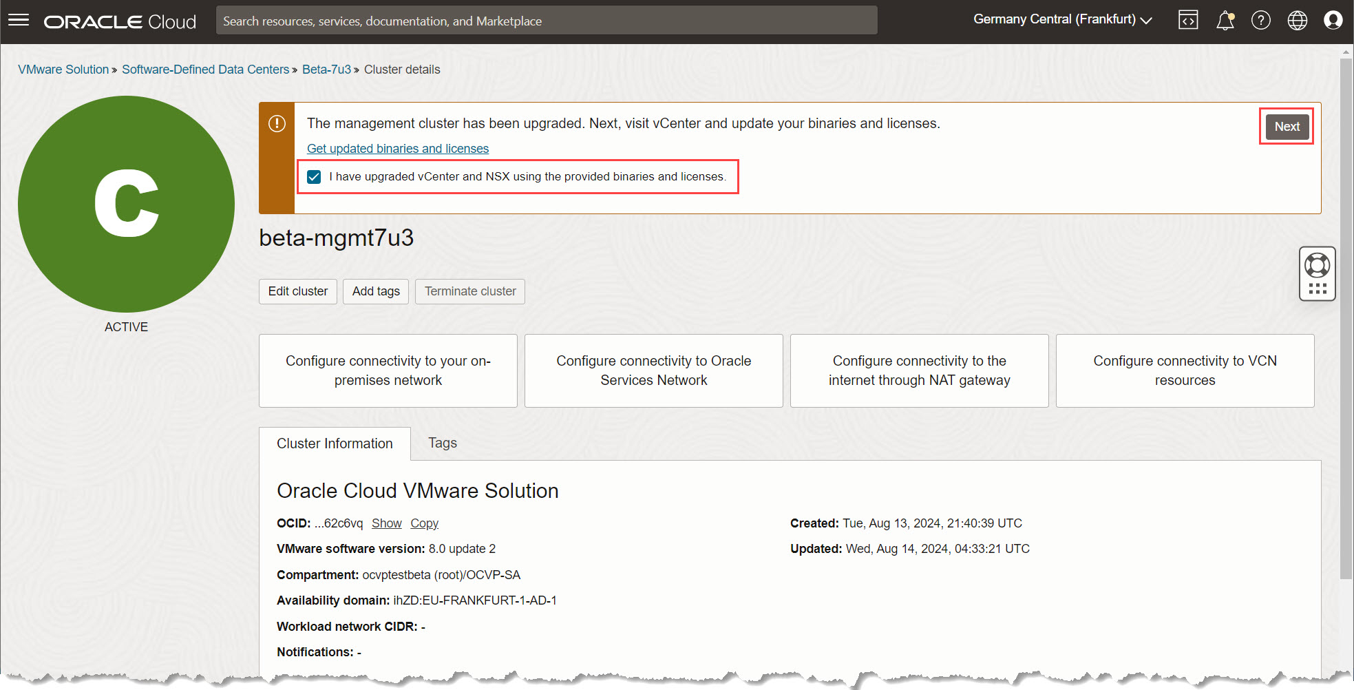Go to Software-Defined Data Centers breadcrumb
This screenshot has width=1354, height=690.
(x=205, y=70)
